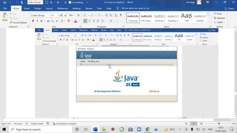Click the Shading paint bucket icon
The height and width of the screenshot is (133, 237).
point(111,21)
